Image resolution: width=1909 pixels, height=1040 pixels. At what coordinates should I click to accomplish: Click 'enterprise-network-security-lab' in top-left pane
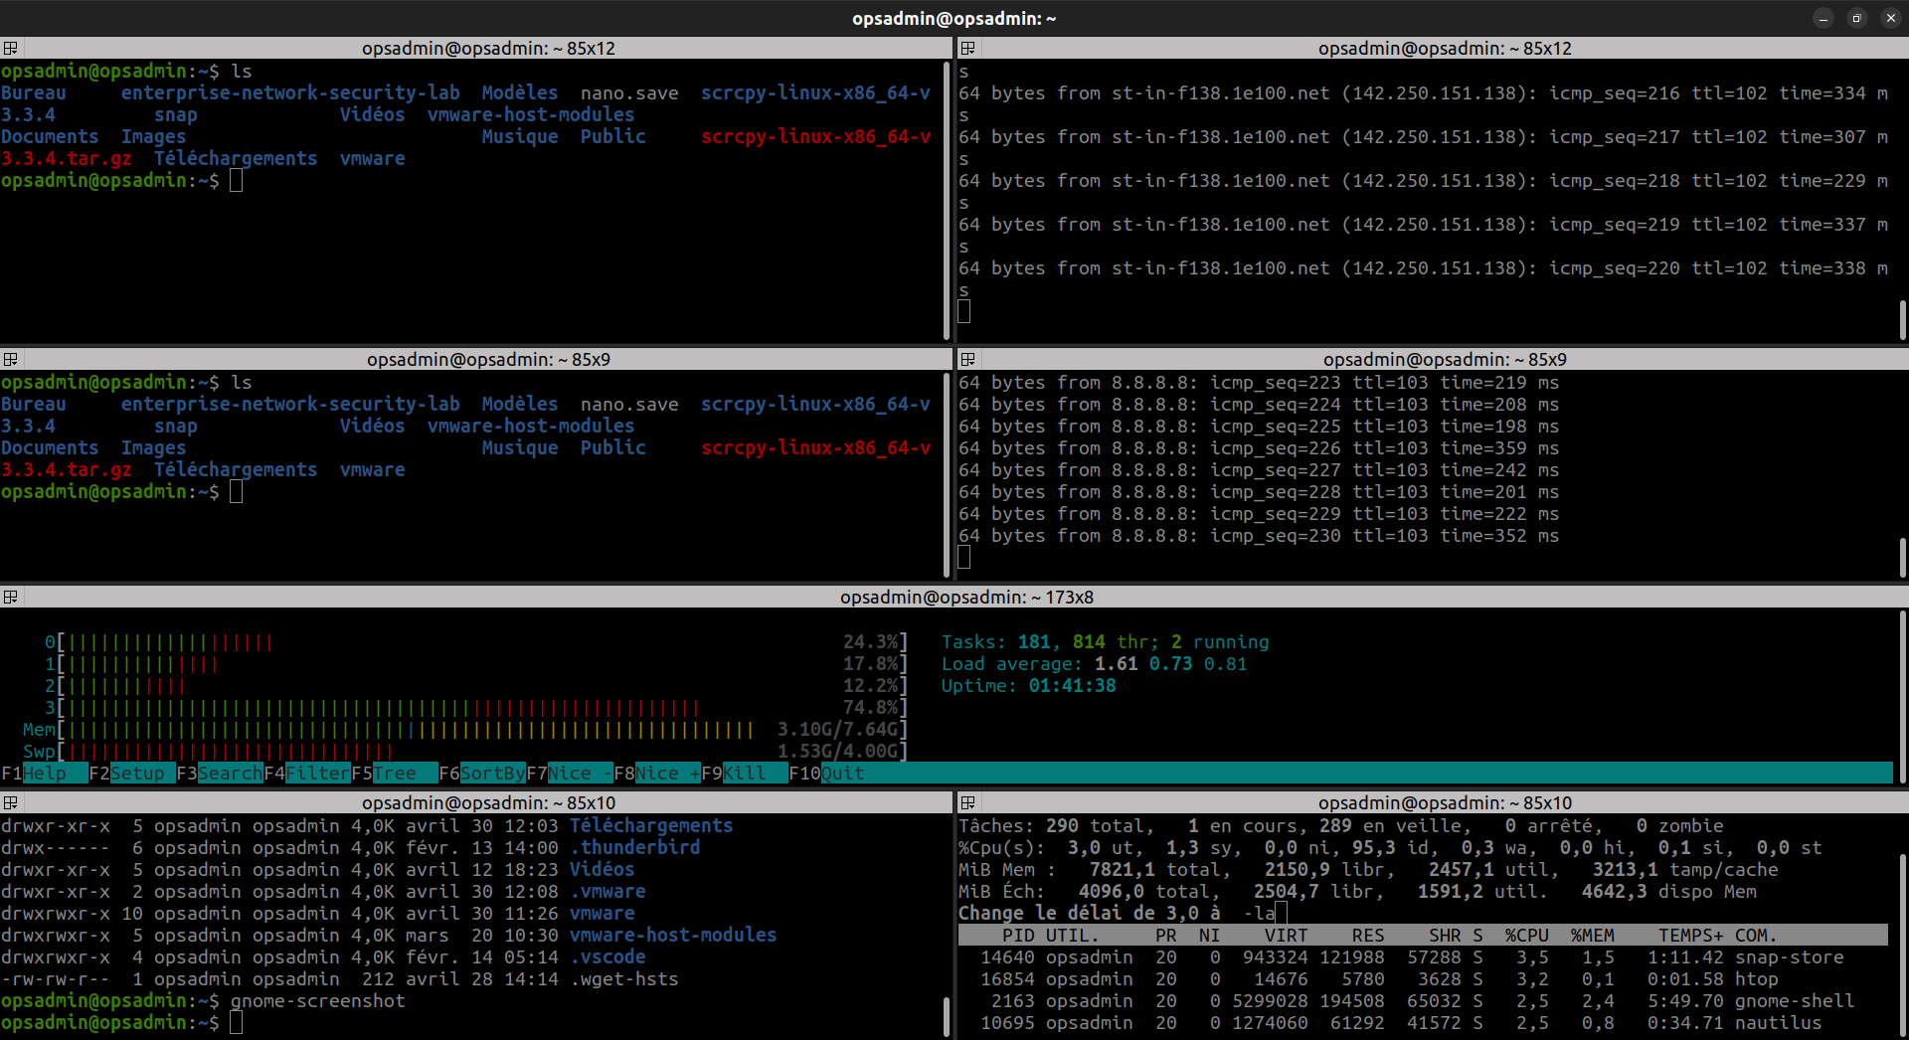(290, 92)
